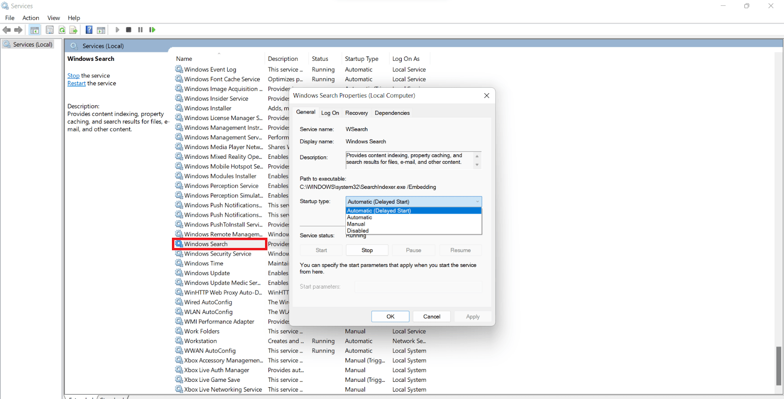Choose Automatic from the startup type list
This screenshot has width=784, height=399.
point(414,217)
